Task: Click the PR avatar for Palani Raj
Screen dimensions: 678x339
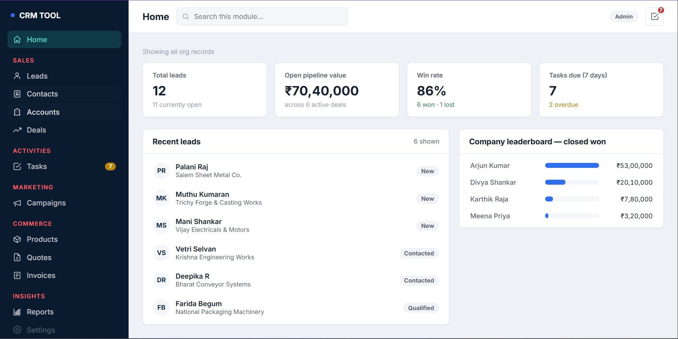Action: click(x=161, y=171)
